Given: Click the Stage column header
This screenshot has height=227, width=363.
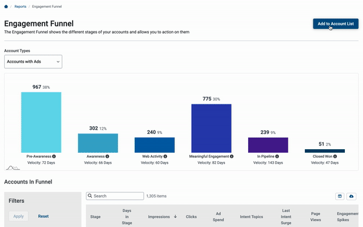Looking at the screenshot, I should coord(96,217).
